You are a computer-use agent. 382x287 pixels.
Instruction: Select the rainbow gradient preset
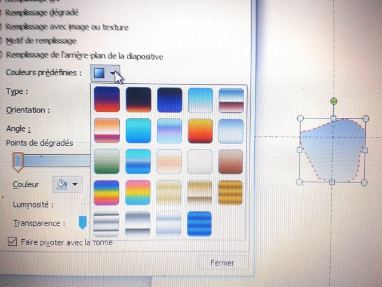pyautogui.click(x=107, y=192)
